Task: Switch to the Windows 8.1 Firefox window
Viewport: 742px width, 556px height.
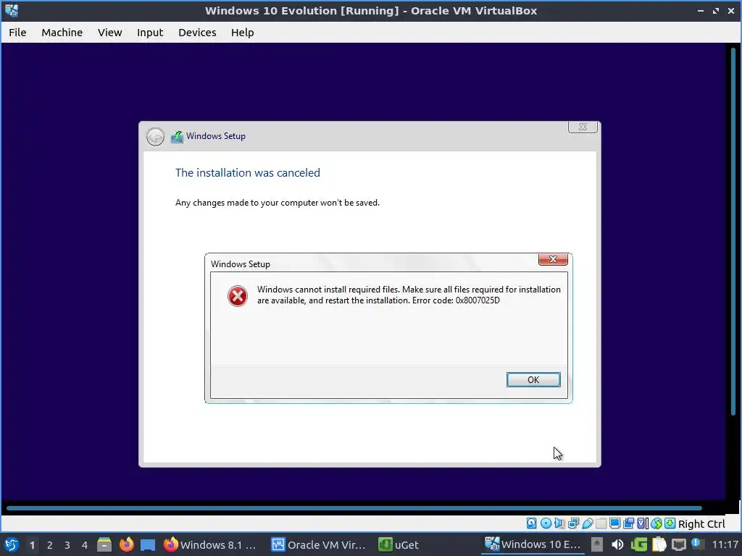Action: tap(209, 544)
